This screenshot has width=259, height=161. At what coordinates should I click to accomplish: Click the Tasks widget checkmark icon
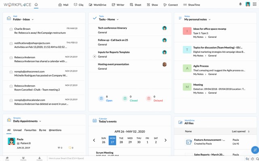coord(95,18)
